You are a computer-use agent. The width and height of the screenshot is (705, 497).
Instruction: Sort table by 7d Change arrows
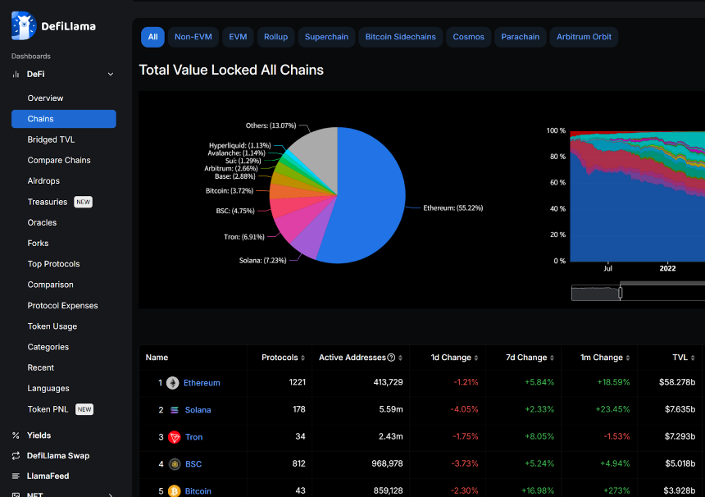pyautogui.click(x=553, y=358)
